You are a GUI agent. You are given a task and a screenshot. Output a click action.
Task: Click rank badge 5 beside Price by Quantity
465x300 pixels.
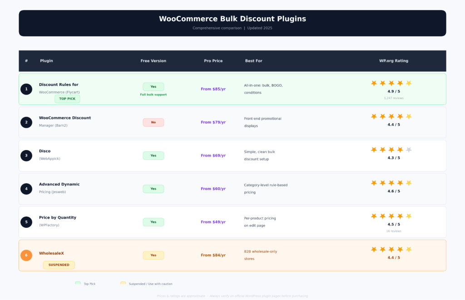click(26, 222)
